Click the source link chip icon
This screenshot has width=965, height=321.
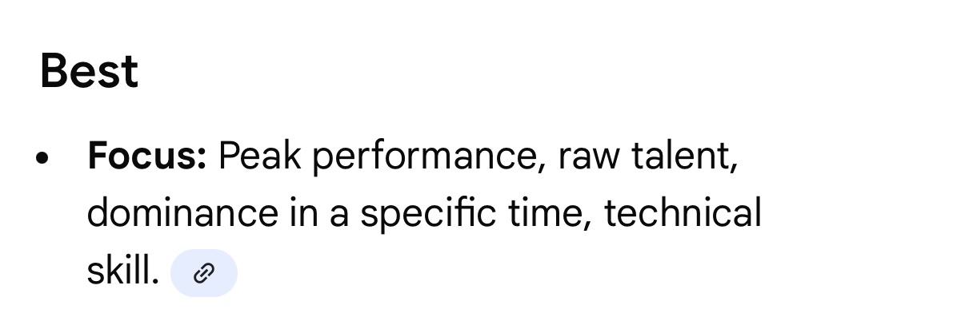[x=204, y=273]
